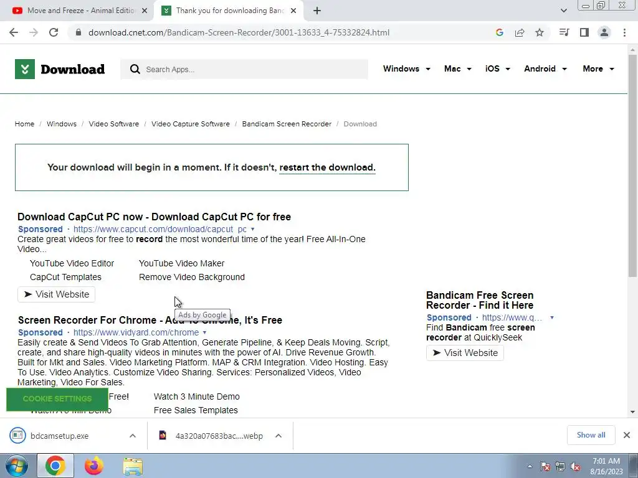Show hidden tray icons arrow
This screenshot has width=638, height=478.
pyautogui.click(x=530, y=466)
